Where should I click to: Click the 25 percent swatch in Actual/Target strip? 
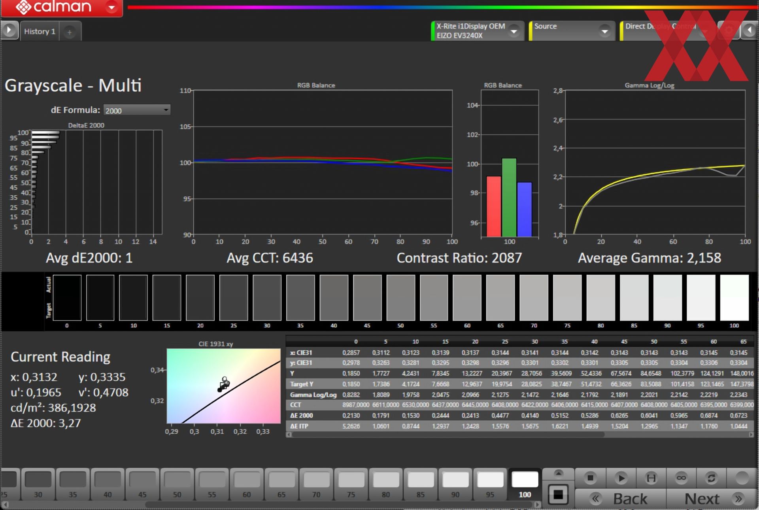234,298
